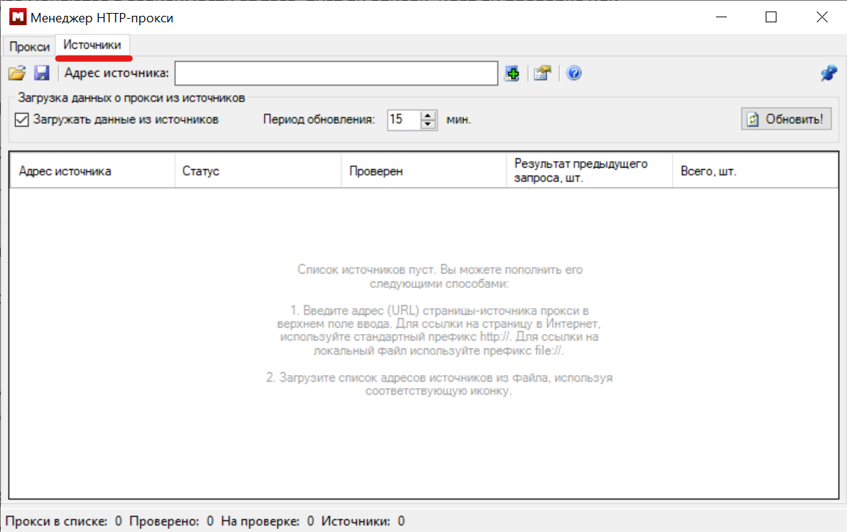Click the update period value field
847x532 pixels.
tap(403, 120)
